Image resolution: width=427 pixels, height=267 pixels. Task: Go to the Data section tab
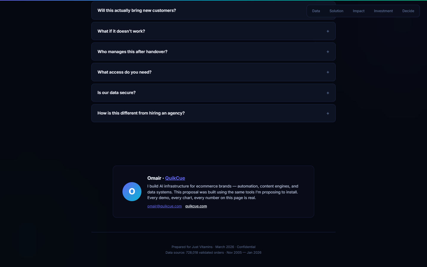pyautogui.click(x=316, y=11)
